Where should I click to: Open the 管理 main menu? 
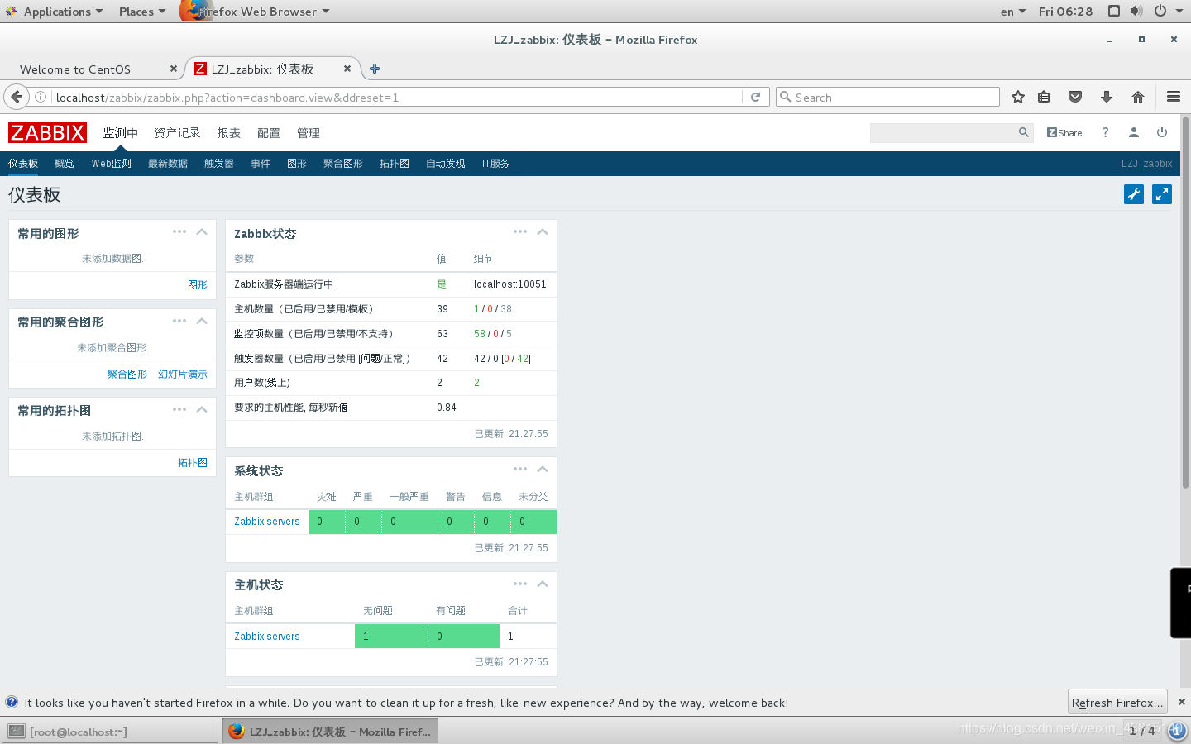pyautogui.click(x=308, y=133)
